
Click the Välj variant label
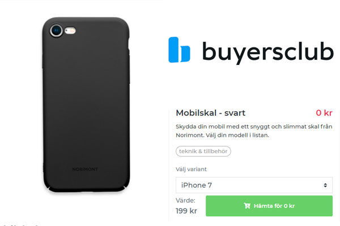click(x=191, y=169)
